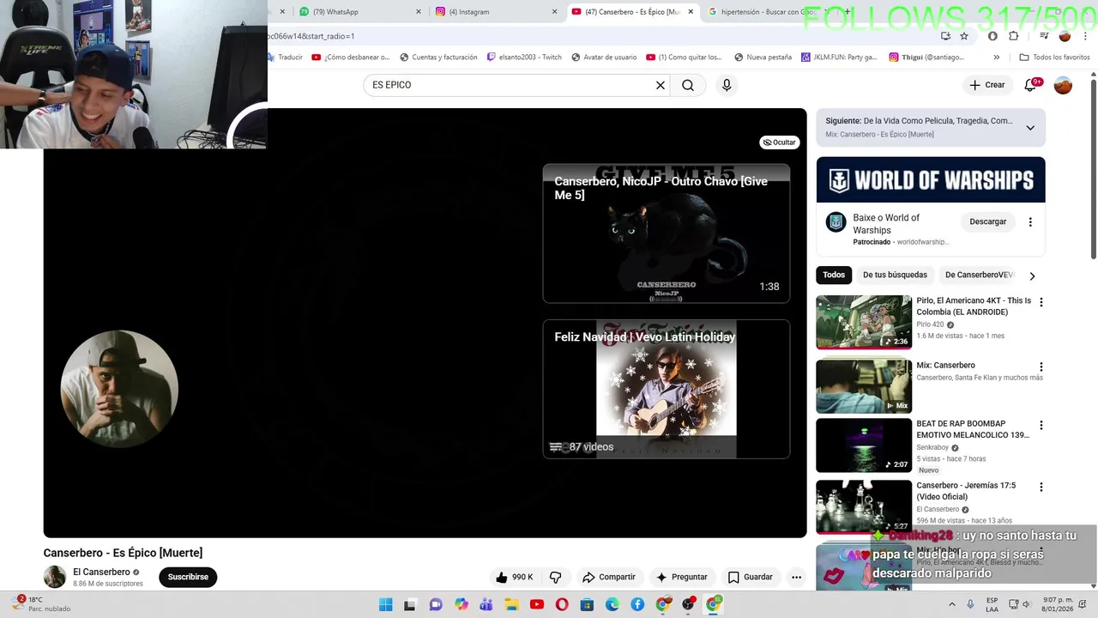Subscribe to El Canserbero channel
Image resolution: width=1098 pixels, height=618 pixels.
click(x=188, y=577)
